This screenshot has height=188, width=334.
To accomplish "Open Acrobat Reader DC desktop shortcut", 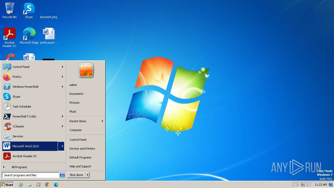I will [x=9, y=37].
